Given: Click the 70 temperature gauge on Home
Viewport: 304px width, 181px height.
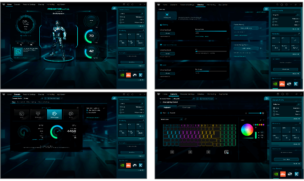Looking at the screenshot, I should (91, 36).
